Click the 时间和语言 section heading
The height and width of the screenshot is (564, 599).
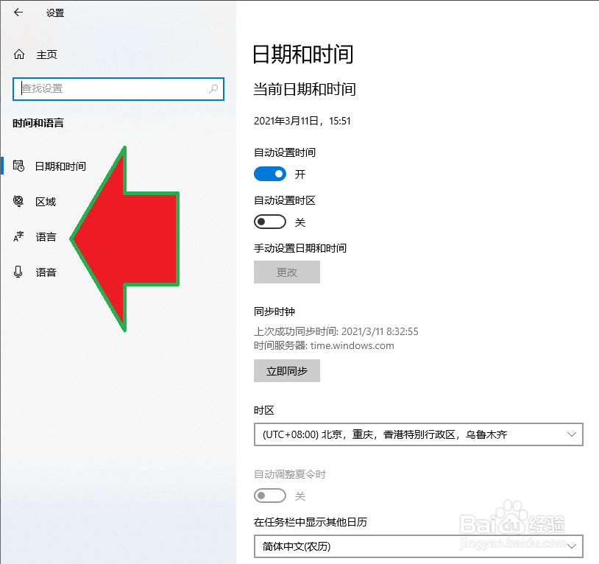pyautogui.click(x=38, y=123)
